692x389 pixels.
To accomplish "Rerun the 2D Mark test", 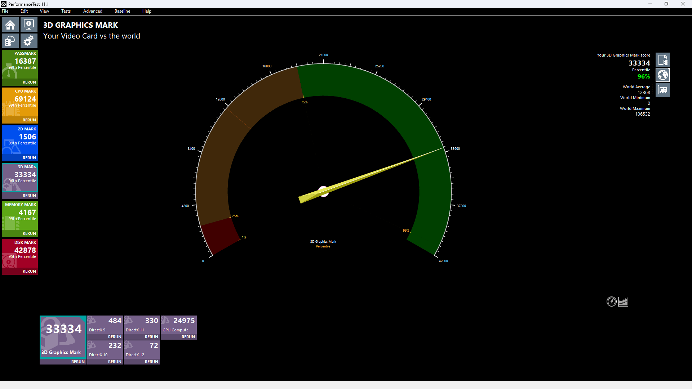I will (29, 158).
